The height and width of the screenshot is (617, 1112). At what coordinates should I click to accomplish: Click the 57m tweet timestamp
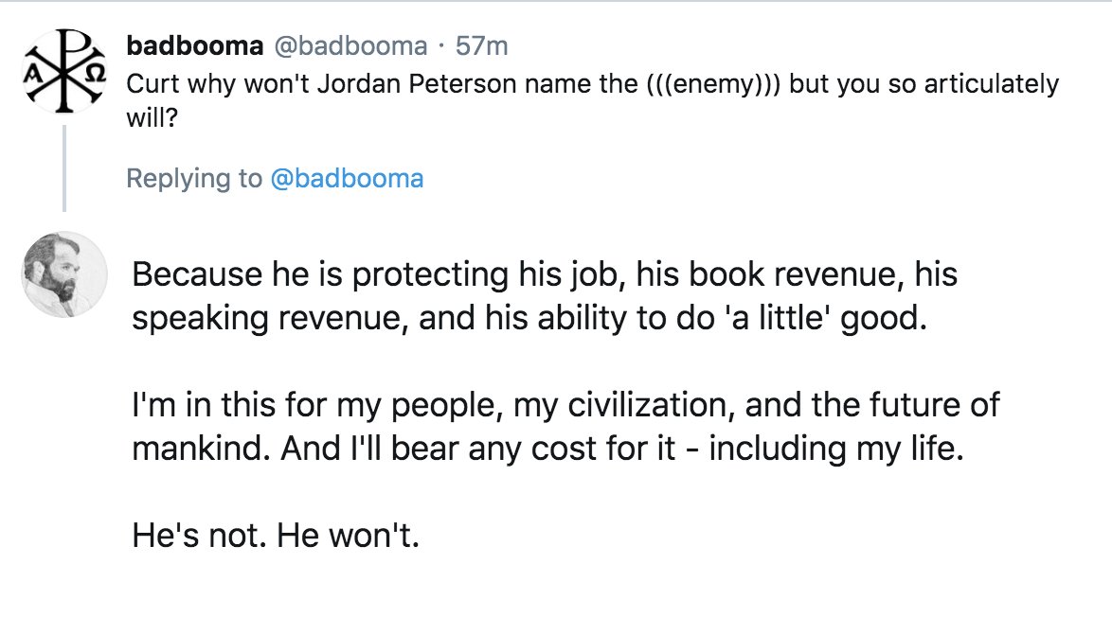pyautogui.click(x=482, y=45)
